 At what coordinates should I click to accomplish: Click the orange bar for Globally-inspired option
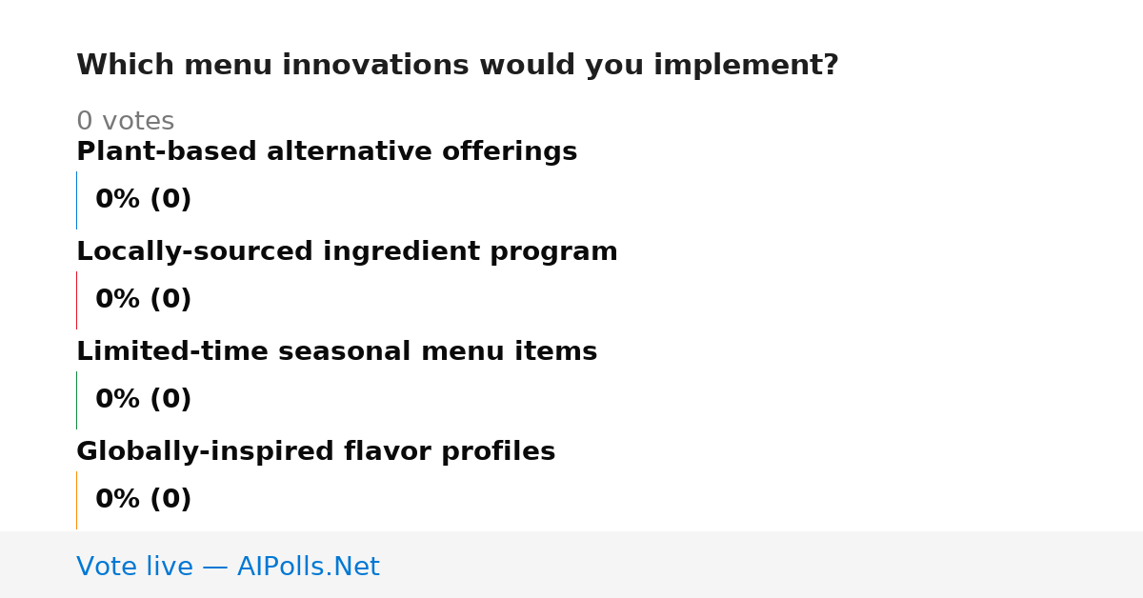coord(76,500)
